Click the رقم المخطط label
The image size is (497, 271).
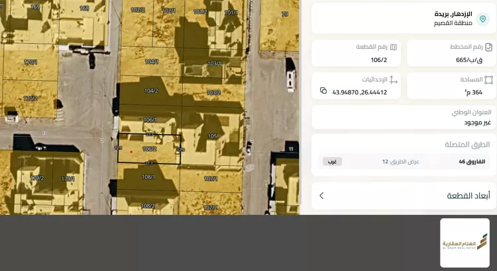coord(467,47)
